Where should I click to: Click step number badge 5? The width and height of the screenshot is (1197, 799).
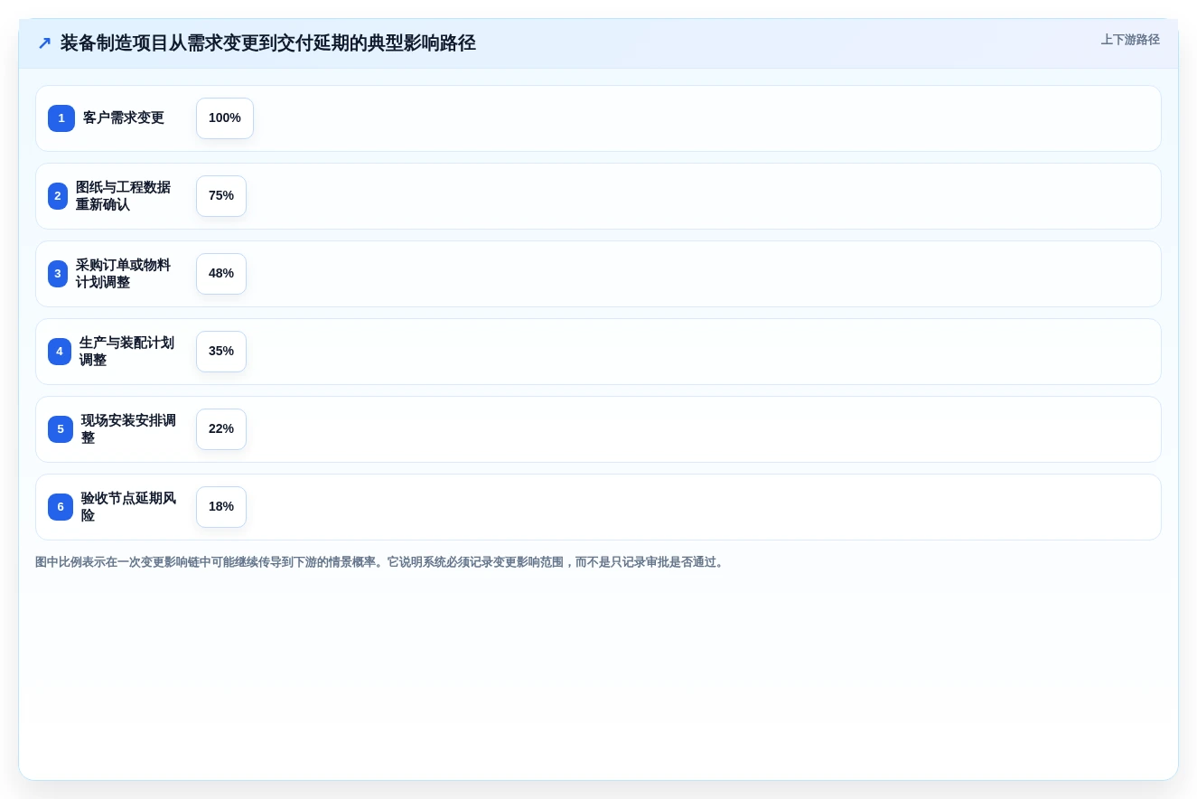point(61,429)
